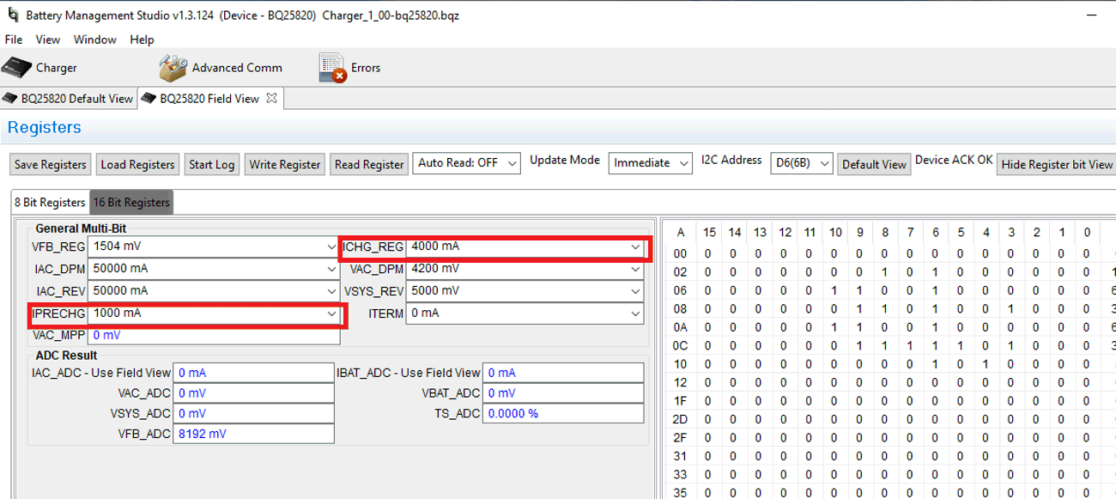The height and width of the screenshot is (499, 1116).
Task: Open the Errors icon in toolbar
Action: (x=331, y=68)
